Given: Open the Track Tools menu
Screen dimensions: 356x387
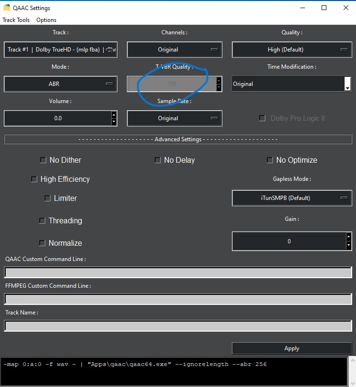Looking at the screenshot, I should pyautogui.click(x=16, y=20).
